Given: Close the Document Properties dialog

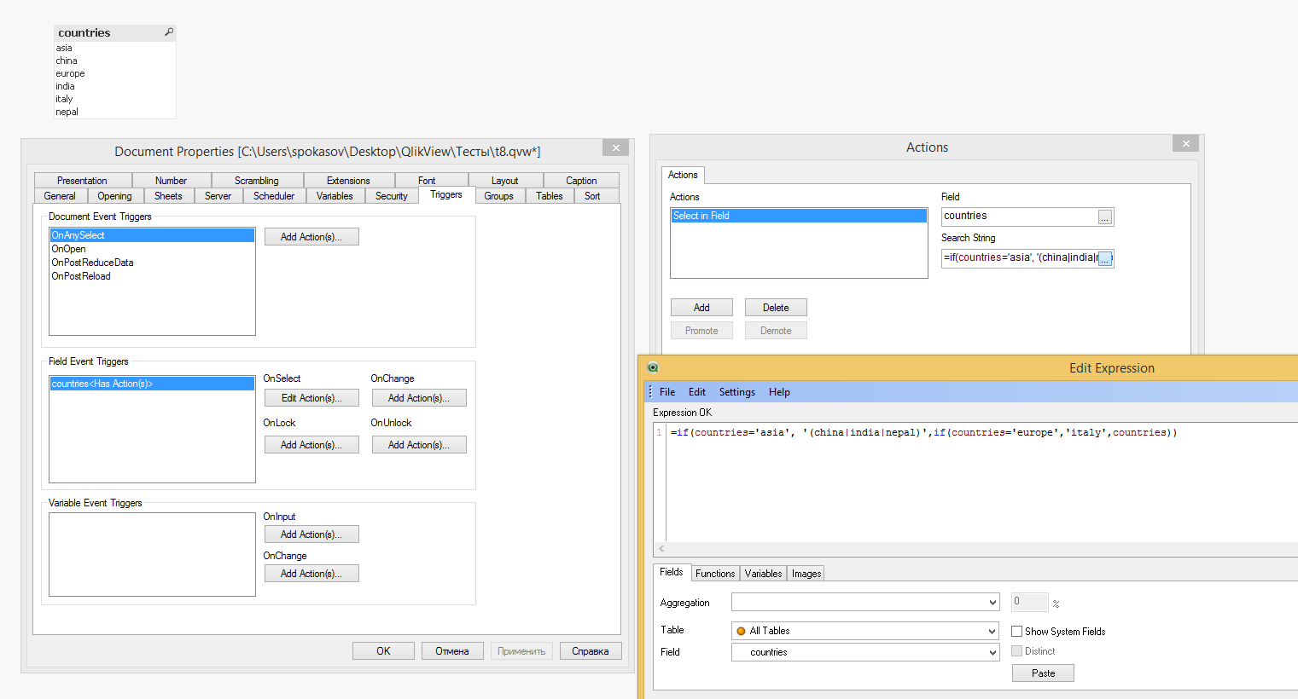Looking at the screenshot, I should (x=615, y=148).
